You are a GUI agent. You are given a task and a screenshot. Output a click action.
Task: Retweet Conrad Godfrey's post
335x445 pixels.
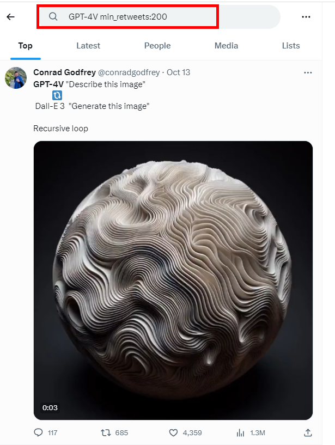point(106,432)
